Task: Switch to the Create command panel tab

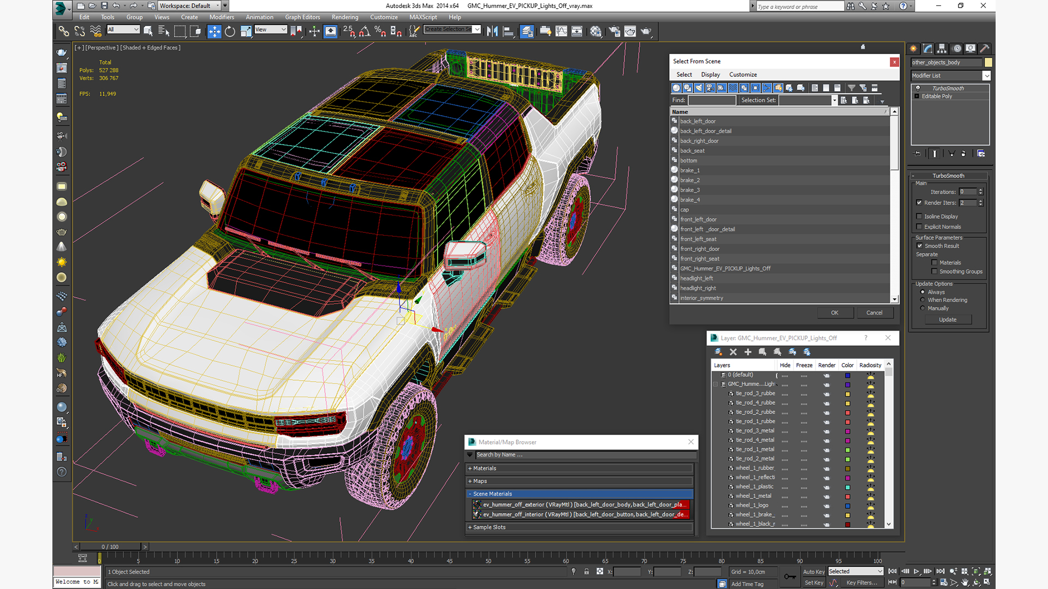Action: [913, 49]
